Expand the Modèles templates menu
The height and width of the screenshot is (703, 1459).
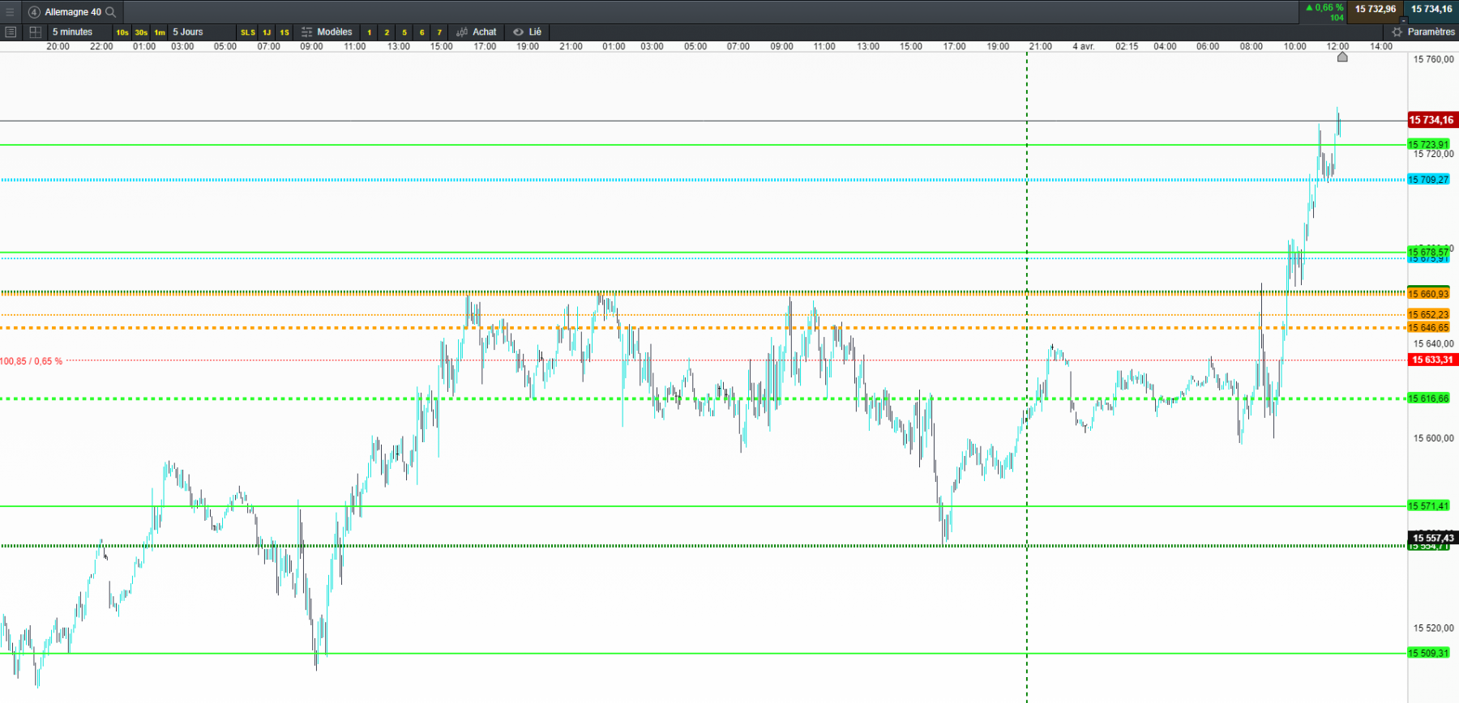coord(335,32)
